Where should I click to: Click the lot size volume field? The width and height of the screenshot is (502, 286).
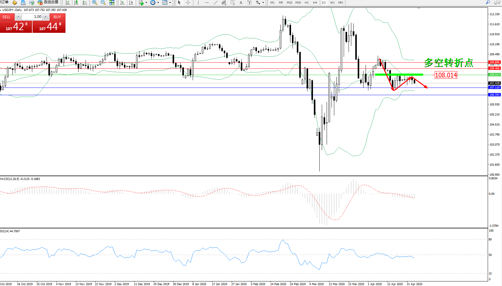(x=32, y=17)
